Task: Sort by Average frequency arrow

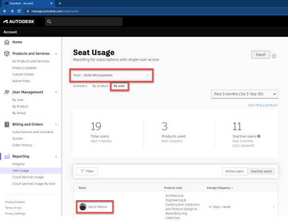Action: [x=232, y=188]
